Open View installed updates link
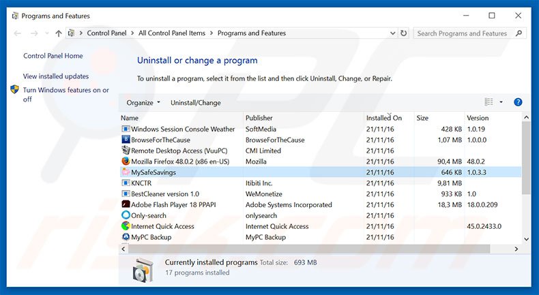Screen dimensions: 539x295 pos(56,76)
